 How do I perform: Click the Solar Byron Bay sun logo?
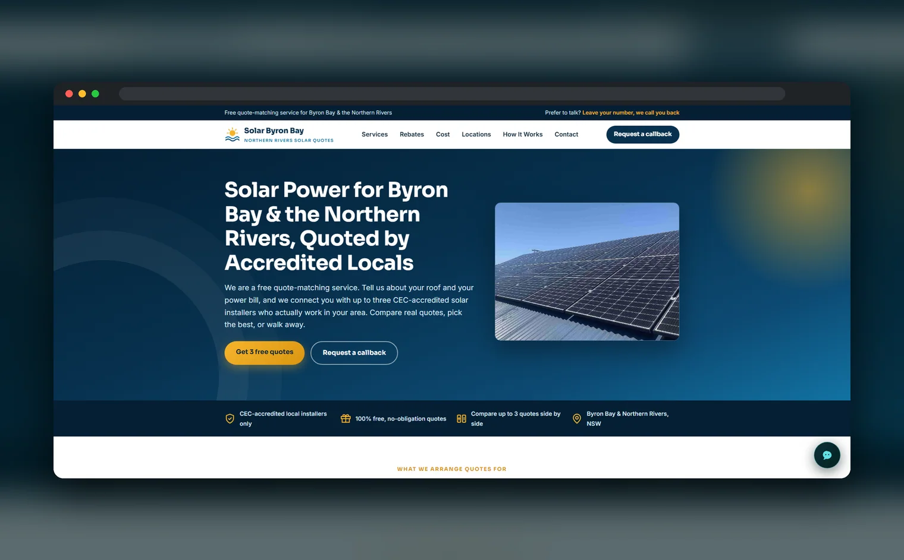232,135
